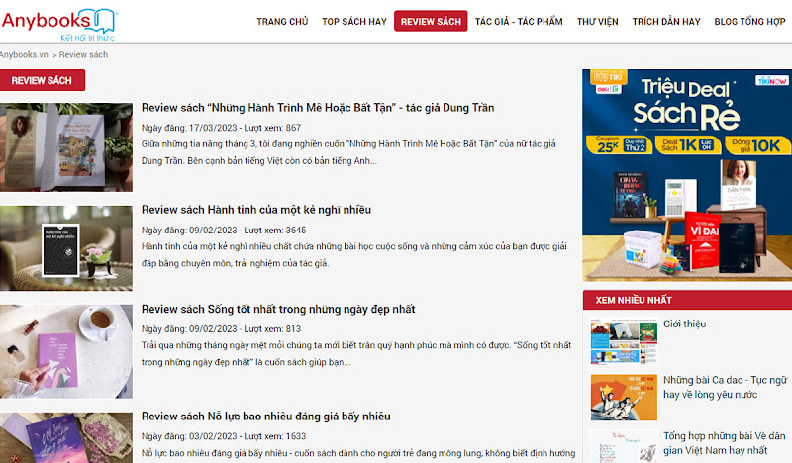Open TÁC GIẢ - TÁC PHẨM menu
This screenshot has width=792, height=463.
[x=519, y=21]
